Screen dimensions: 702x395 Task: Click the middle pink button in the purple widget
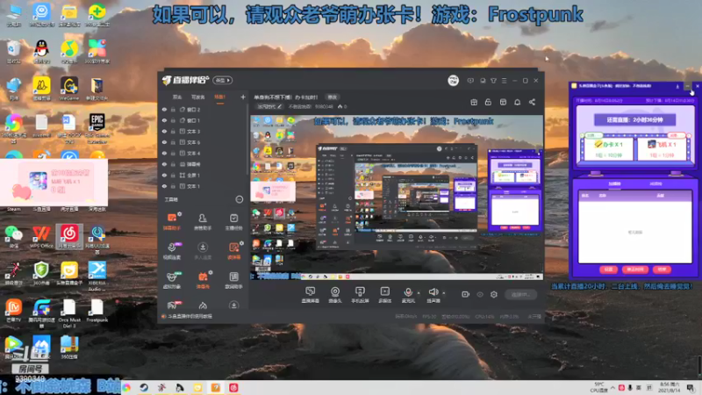tap(634, 269)
